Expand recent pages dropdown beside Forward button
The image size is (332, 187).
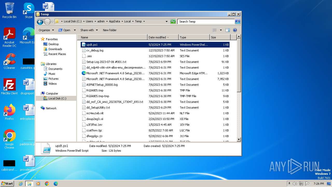52,22
